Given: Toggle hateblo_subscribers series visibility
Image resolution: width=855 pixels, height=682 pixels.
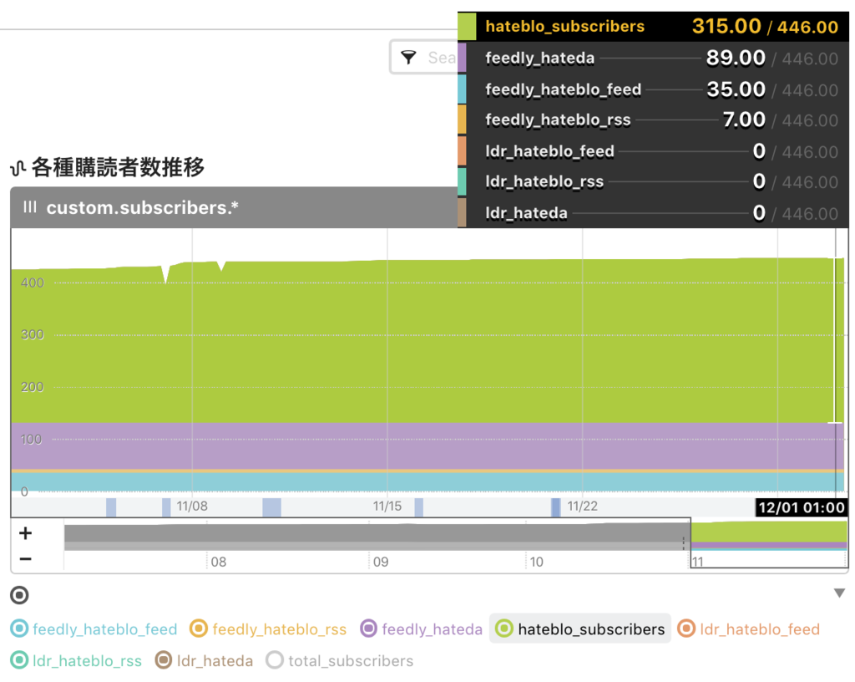Looking at the screenshot, I should [x=580, y=629].
